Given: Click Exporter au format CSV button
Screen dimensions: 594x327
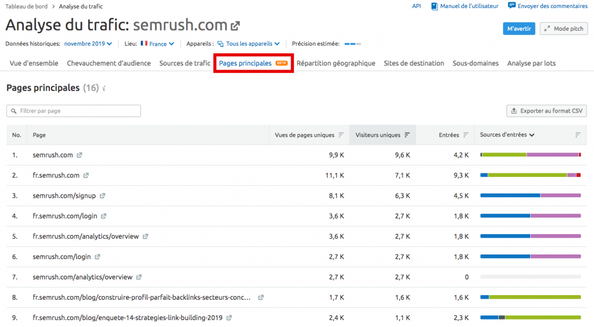Looking at the screenshot, I should (546, 111).
